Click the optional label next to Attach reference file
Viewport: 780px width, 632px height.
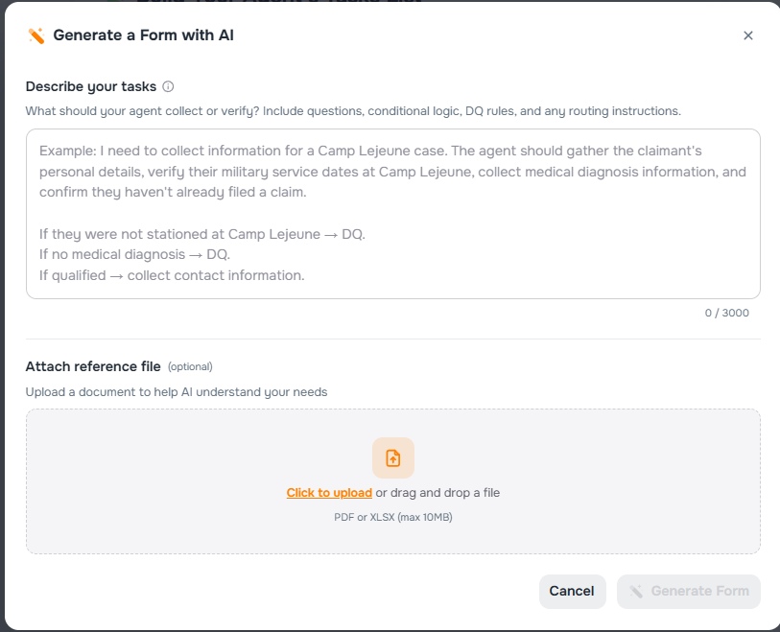click(190, 366)
